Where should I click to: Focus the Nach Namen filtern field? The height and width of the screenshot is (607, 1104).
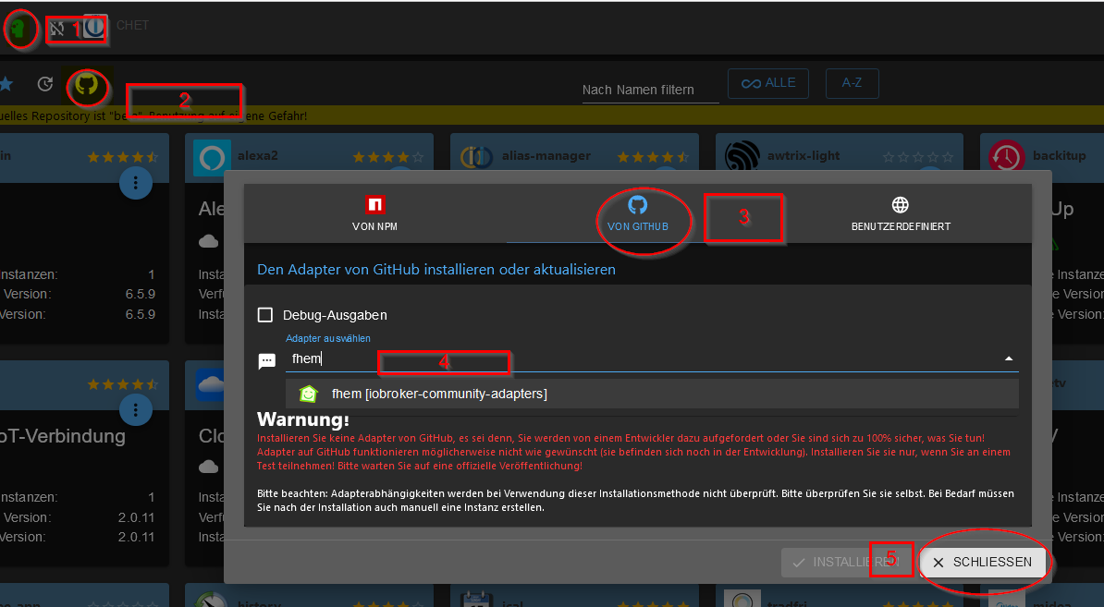[651, 90]
